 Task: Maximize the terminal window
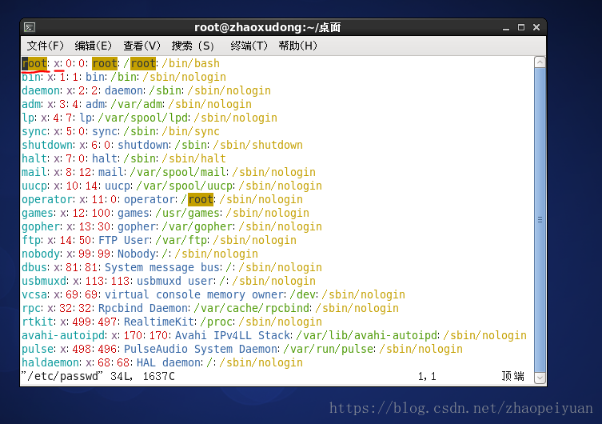(521, 27)
